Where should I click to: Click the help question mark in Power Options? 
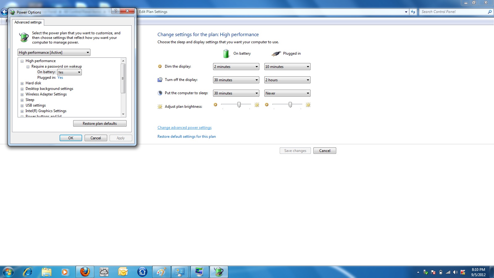[116, 11]
